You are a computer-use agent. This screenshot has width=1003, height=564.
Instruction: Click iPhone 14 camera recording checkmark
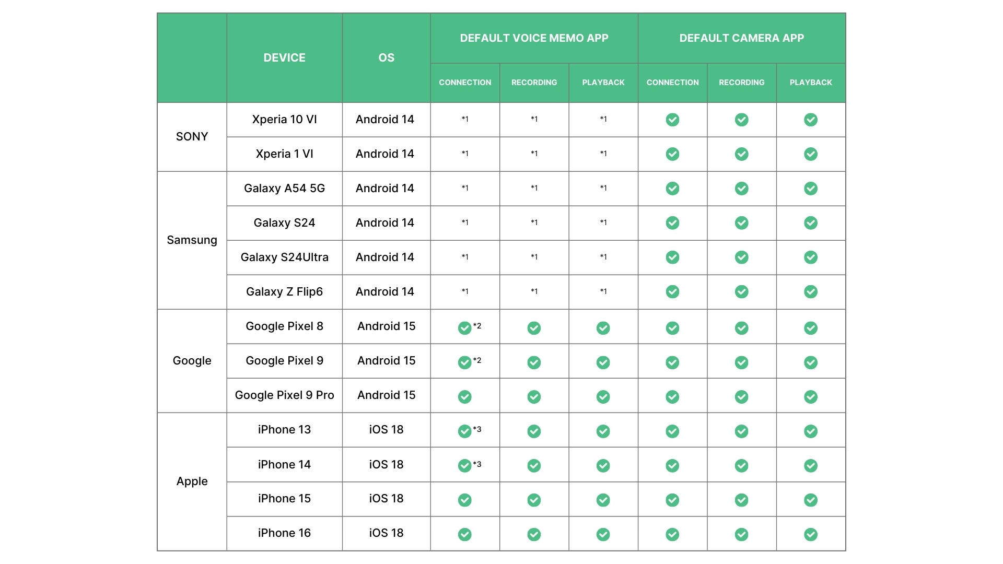point(741,465)
